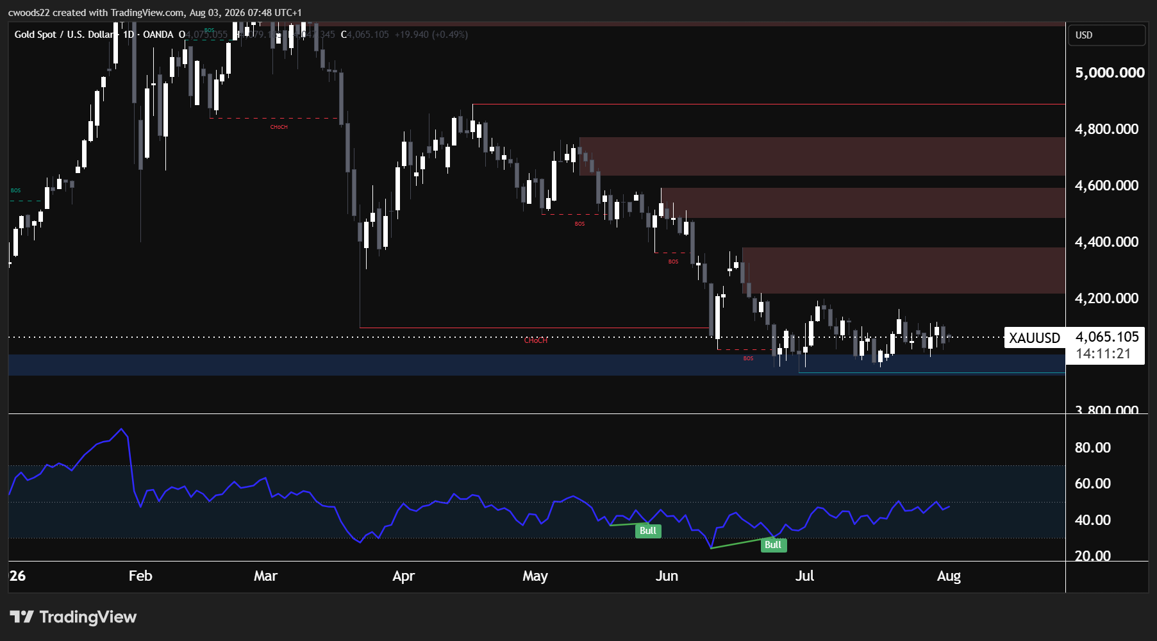This screenshot has height=641, width=1157.
Task: Select the lower Bull divergence label on RSI
Action: pos(773,545)
